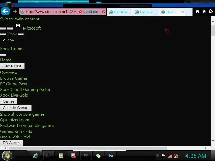Go back with the browser back arrow
Image resolution: width=215 pixels, height=161 pixels.
click(5, 11)
